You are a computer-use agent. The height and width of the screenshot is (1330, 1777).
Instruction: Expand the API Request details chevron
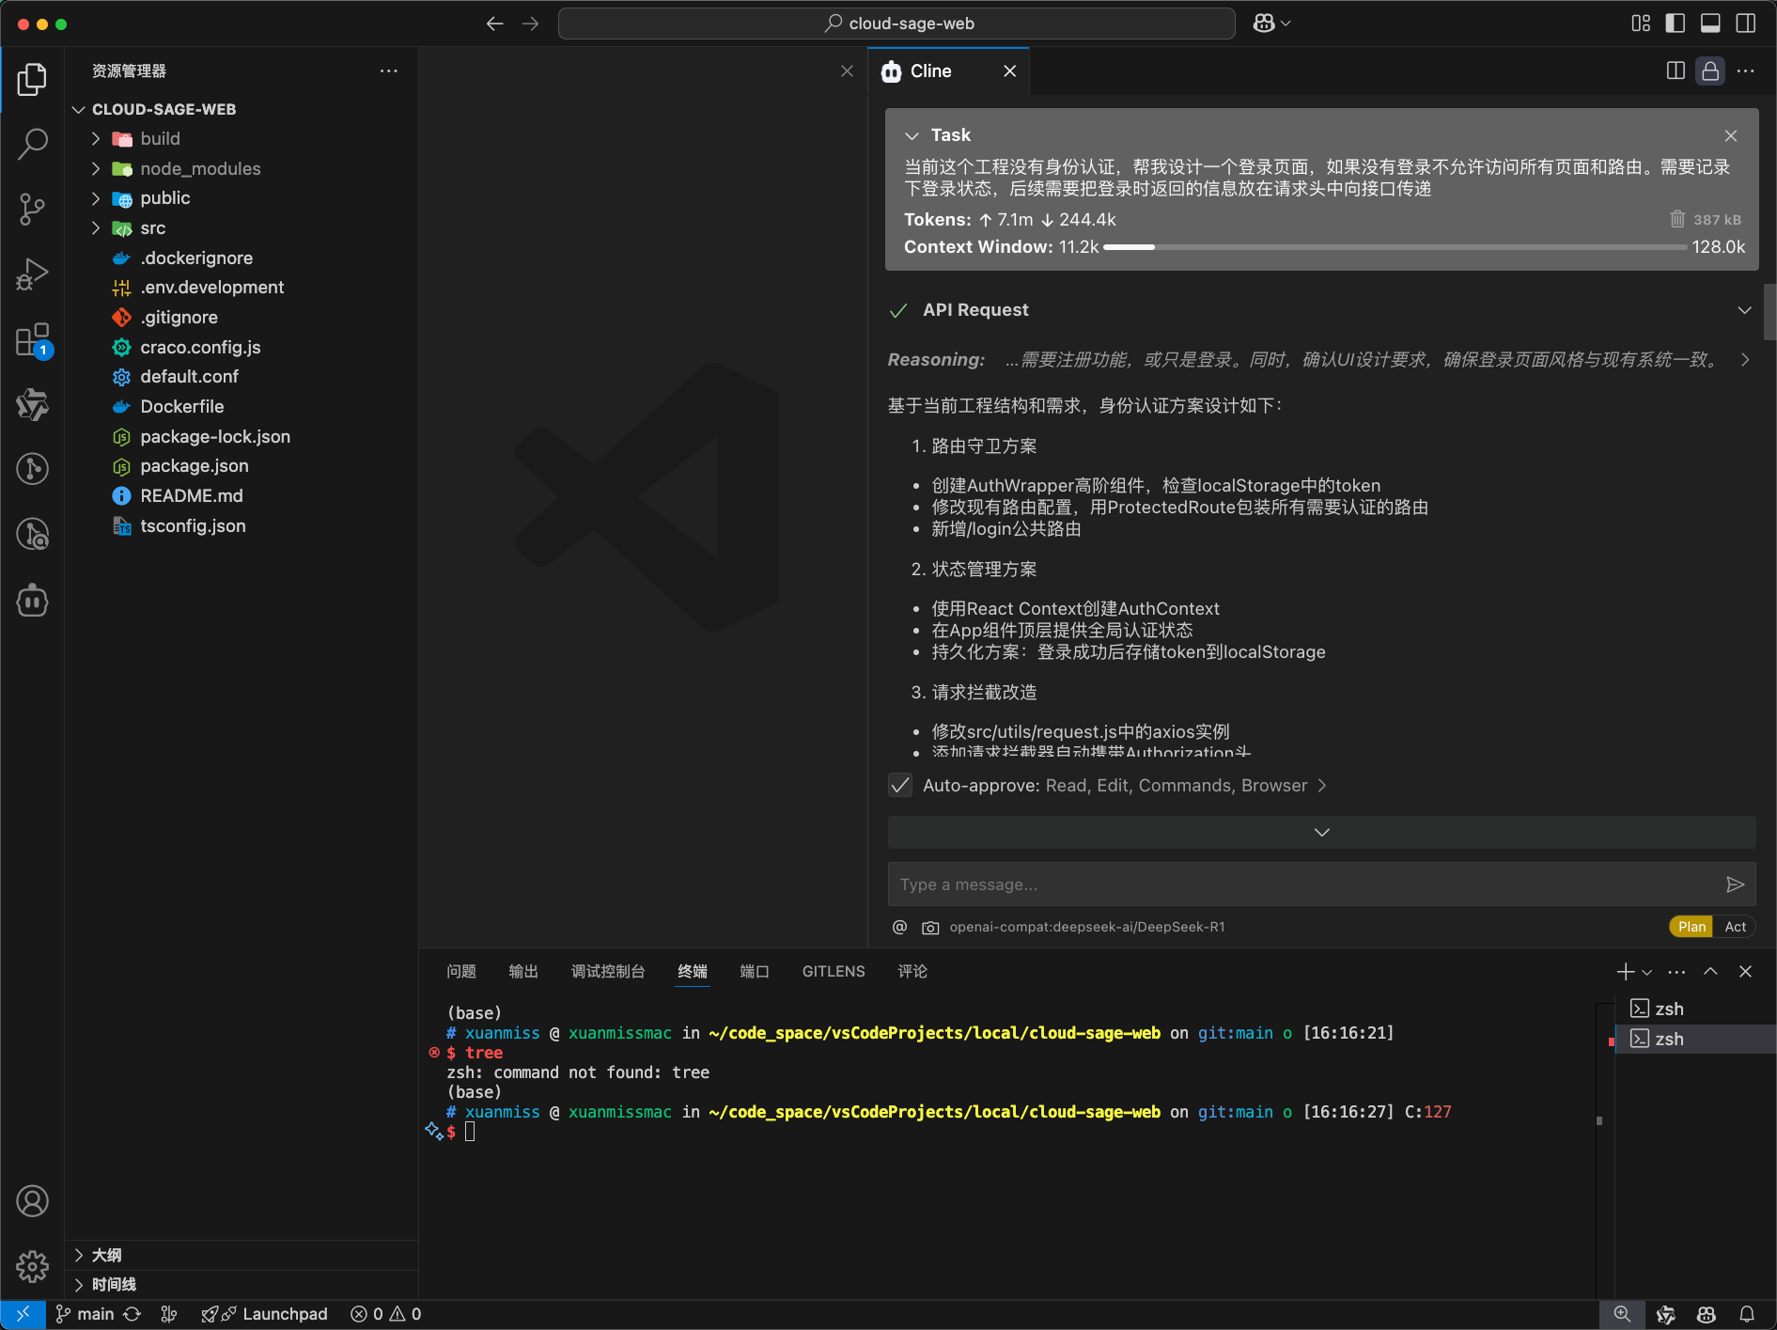point(1744,310)
